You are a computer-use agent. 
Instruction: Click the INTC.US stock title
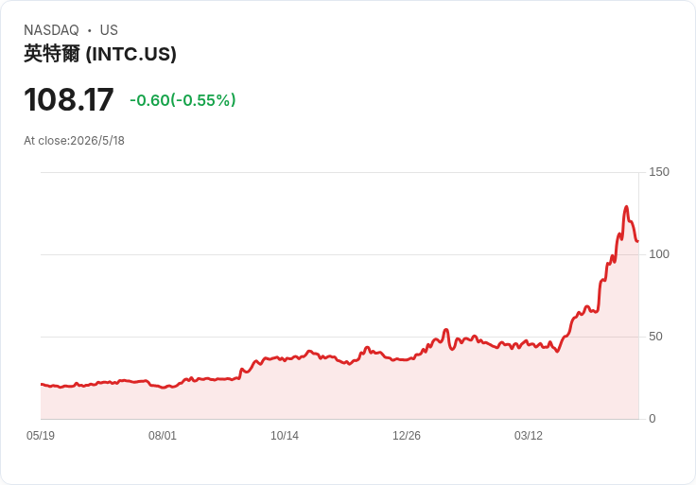click(100, 54)
